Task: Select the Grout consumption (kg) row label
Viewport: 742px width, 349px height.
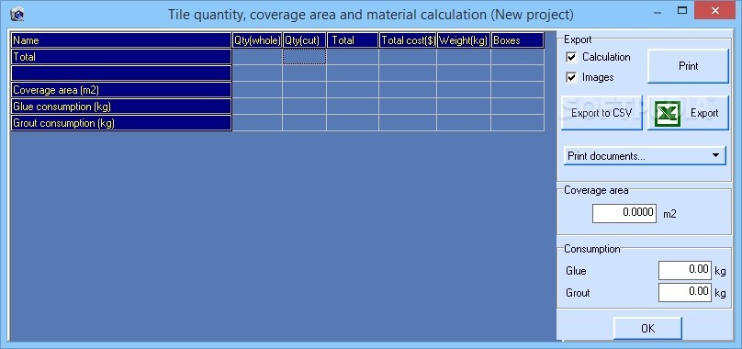Action: pyautogui.click(x=121, y=123)
